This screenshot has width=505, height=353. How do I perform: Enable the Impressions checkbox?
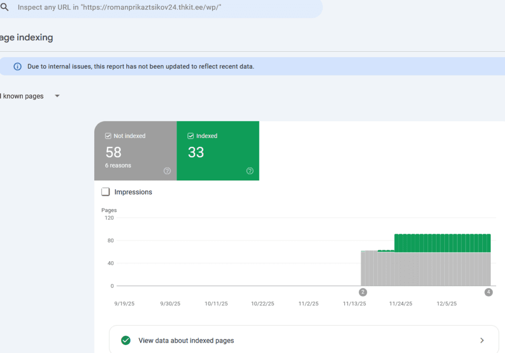pyautogui.click(x=106, y=192)
